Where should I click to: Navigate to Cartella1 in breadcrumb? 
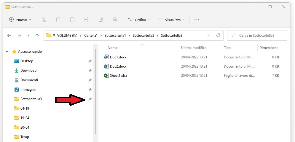[91, 35]
